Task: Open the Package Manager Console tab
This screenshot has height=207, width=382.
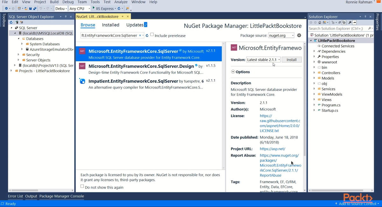Action: (x=62, y=196)
